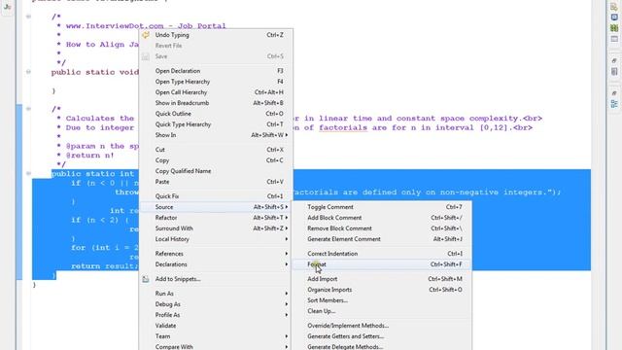
Task: Select Copy Qualified Name
Action: (x=216, y=171)
